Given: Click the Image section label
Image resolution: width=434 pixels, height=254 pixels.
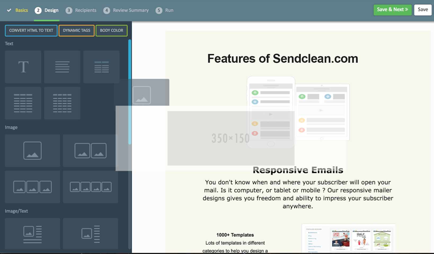Looking at the screenshot, I should pyautogui.click(x=11, y=127).
